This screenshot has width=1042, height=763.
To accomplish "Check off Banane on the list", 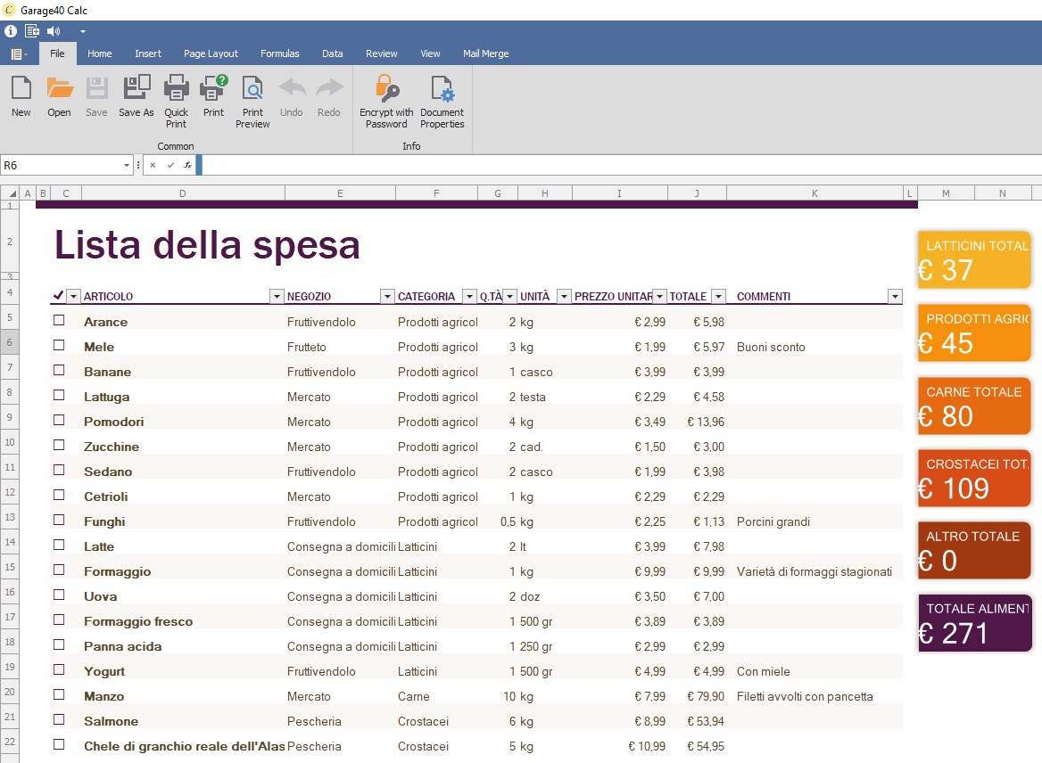I will point(59,370).
